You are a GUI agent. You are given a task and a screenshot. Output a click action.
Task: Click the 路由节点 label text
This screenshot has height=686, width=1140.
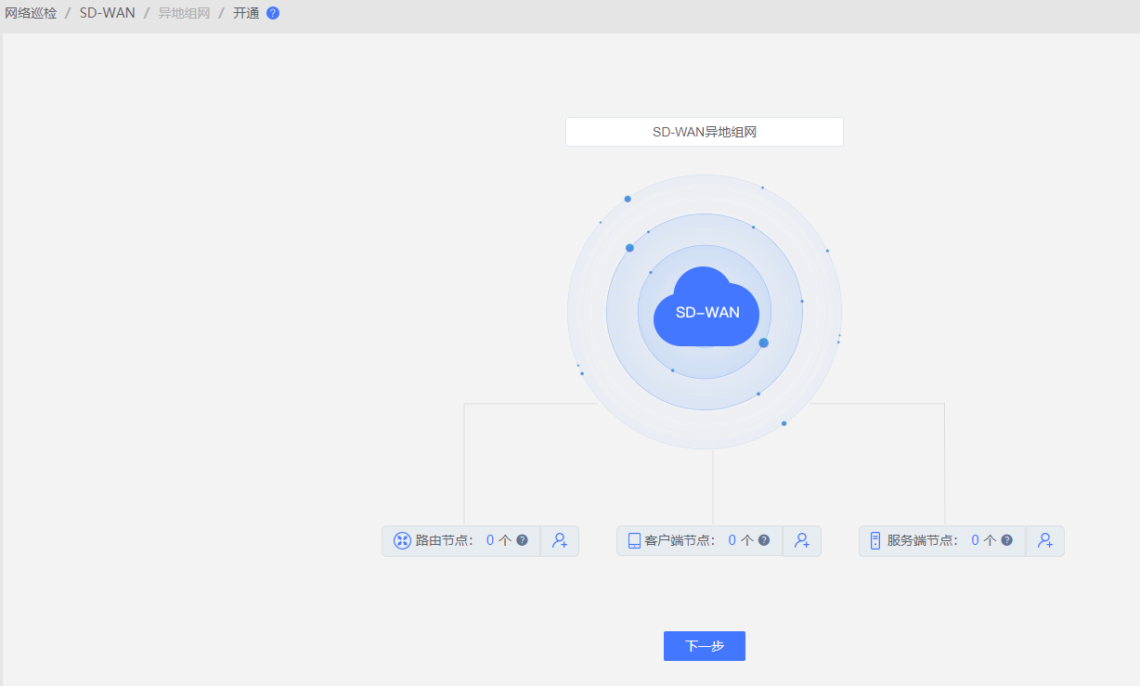(445, 540)
